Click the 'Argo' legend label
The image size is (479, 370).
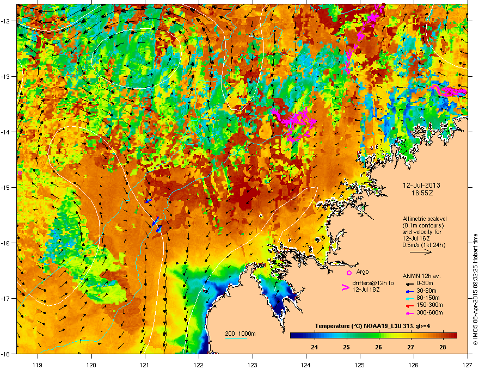point(363,272)
